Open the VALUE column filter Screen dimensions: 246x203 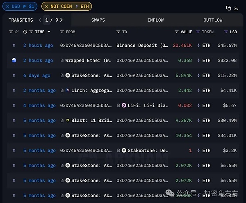click(x=177, y=32)
